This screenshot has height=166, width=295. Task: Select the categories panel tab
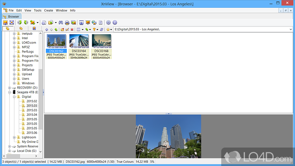(34, 28)
